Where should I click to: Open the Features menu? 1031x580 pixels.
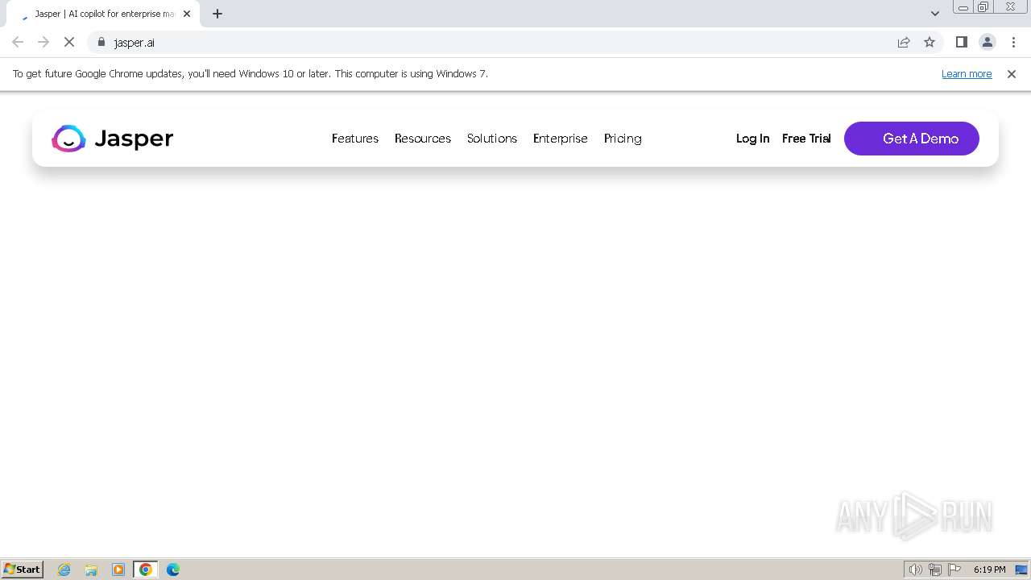355,139
